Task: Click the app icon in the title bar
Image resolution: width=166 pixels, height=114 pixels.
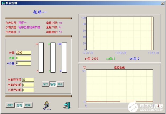Action: pos(3,3)
